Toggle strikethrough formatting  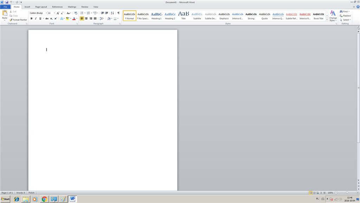tap(47, 18)
